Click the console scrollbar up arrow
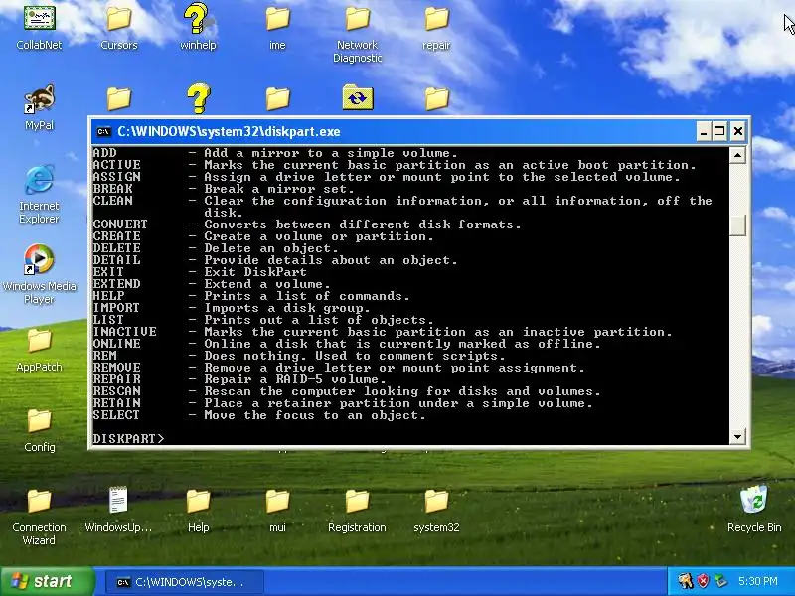Image resolution: width=795 pixels, height=596 pixels. click(x=737, y=155)
